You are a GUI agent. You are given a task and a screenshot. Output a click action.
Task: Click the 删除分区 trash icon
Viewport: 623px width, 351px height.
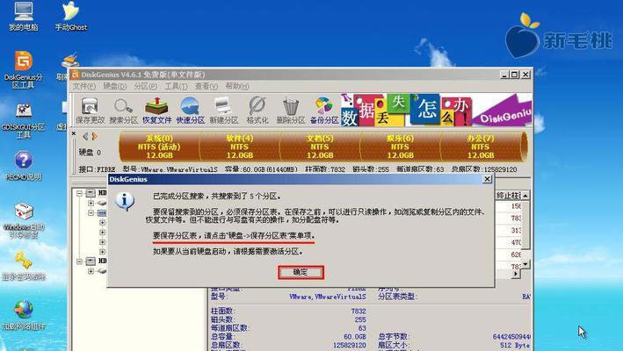coord(291,111)
